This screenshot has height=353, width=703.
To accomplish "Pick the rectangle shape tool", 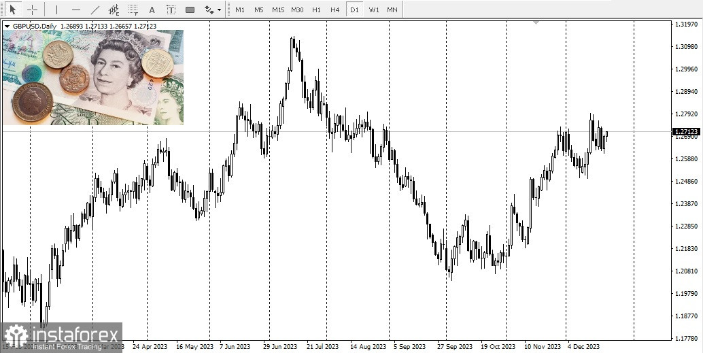I will click(x=190, y=10).
